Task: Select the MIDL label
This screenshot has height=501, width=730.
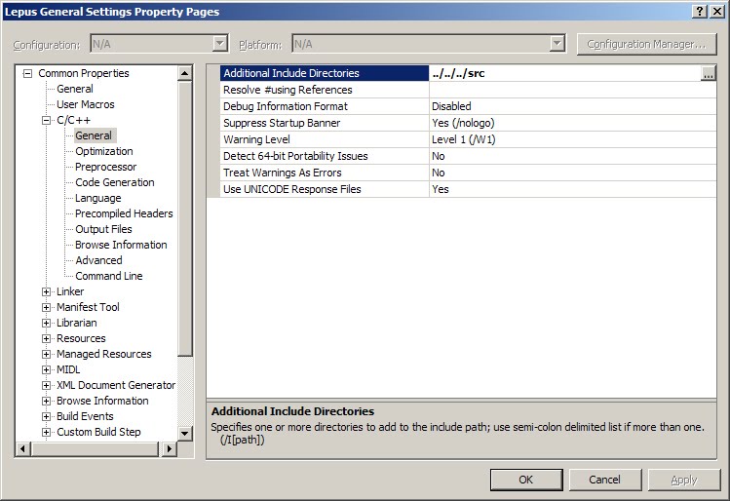Action: tap(68, 369)
